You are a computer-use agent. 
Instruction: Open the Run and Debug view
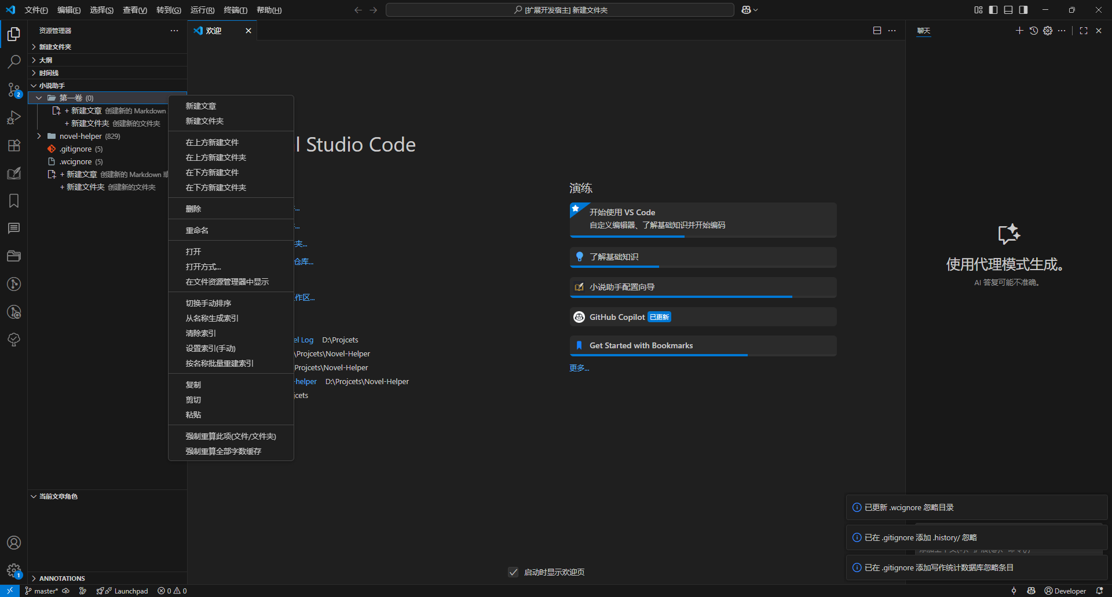14,117
